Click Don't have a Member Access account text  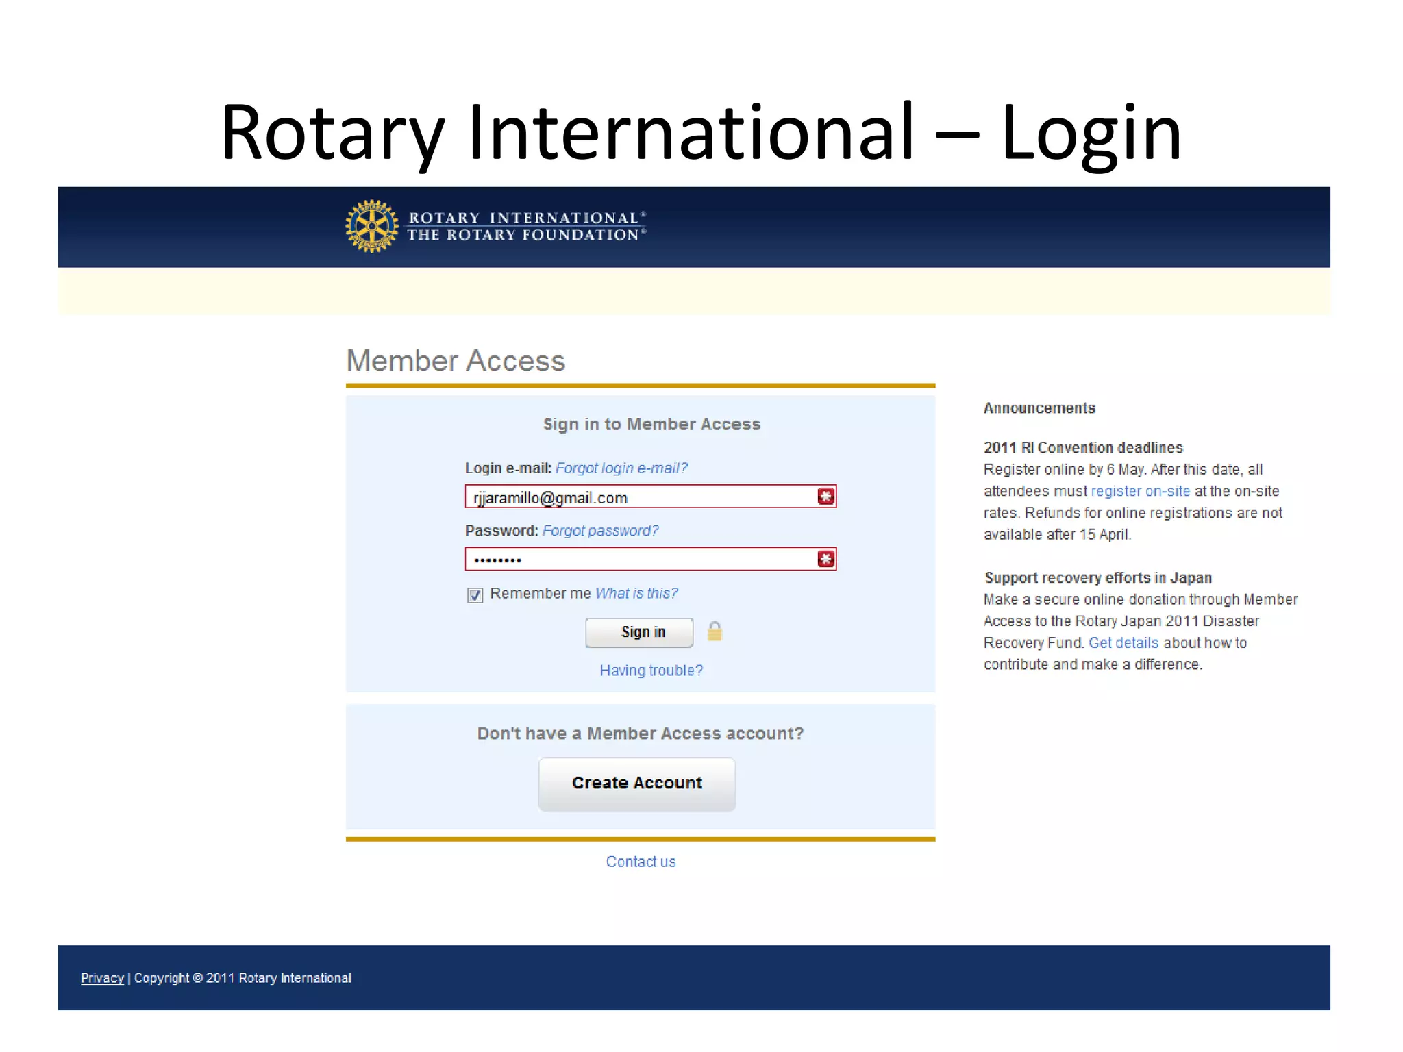tap(641, 734)
